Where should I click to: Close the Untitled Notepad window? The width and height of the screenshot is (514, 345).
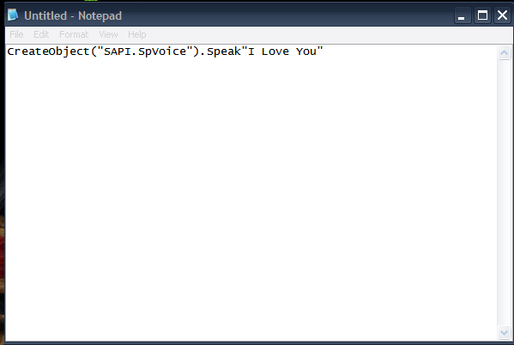click(502, 15)
